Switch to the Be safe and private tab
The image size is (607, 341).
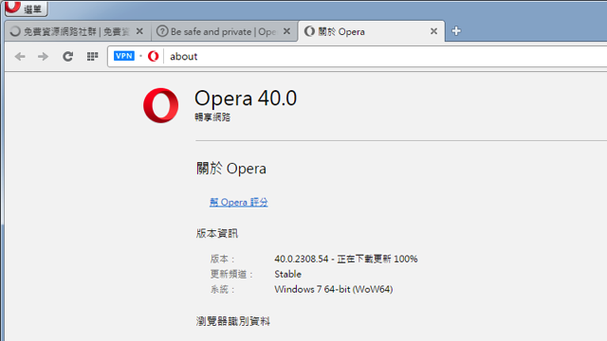[x=225, y=31]
